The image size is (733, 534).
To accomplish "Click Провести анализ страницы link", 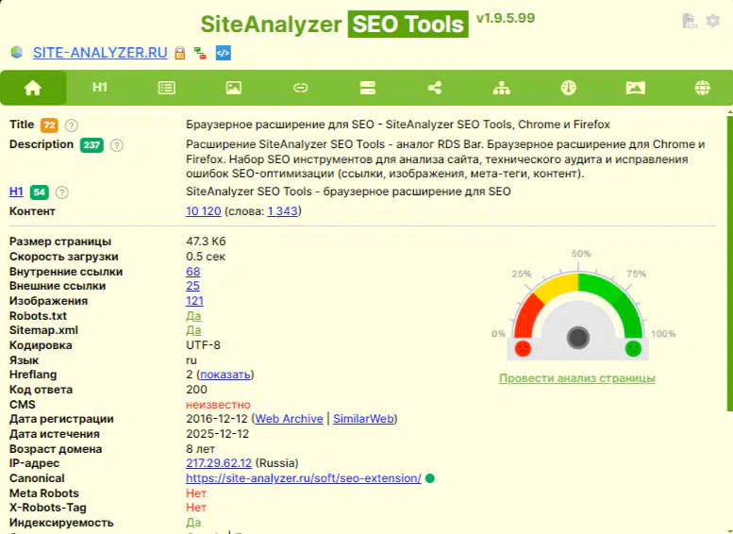I will (x=576, y=378).
